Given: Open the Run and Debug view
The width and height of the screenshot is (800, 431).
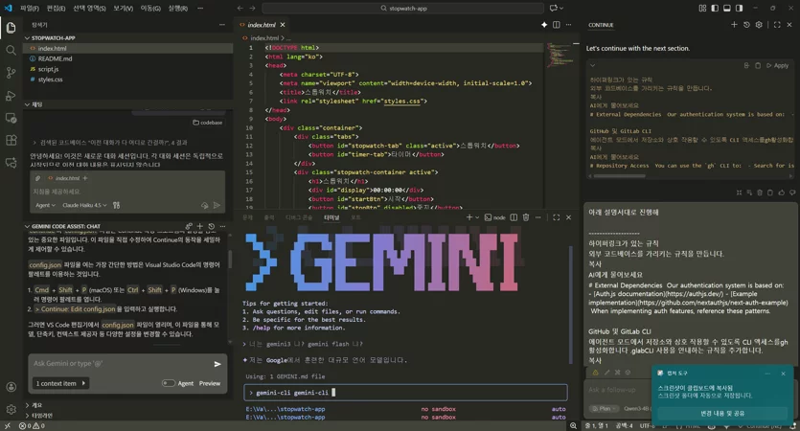Looking at the screenshot, I should tap(11, 96).
